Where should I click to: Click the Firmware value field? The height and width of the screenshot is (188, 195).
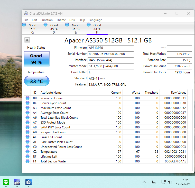pyautogui.click(x=110, y=48)
